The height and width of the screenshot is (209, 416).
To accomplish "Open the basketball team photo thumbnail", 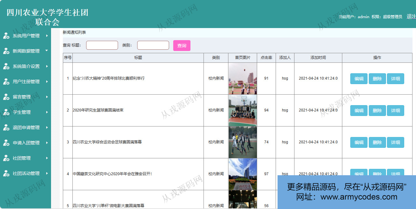I will click(x=243, y=110).
